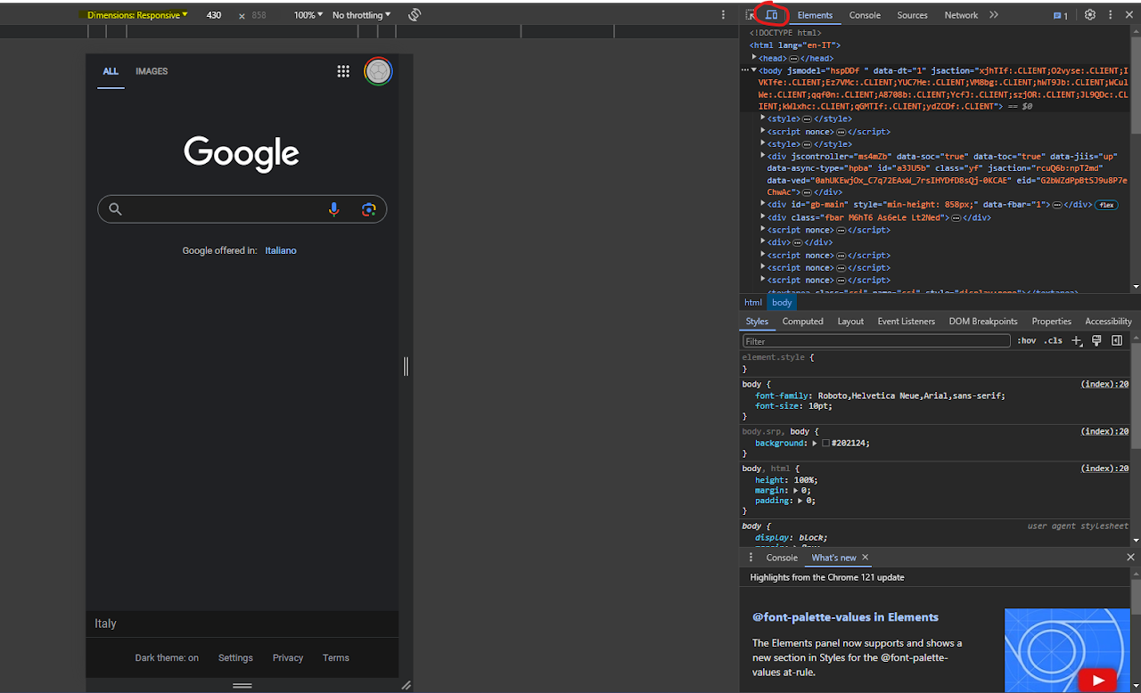Viewport: 1141px width, 693px height.
Task: Expand the background shorthand property
Action: (x=815, y=444)
